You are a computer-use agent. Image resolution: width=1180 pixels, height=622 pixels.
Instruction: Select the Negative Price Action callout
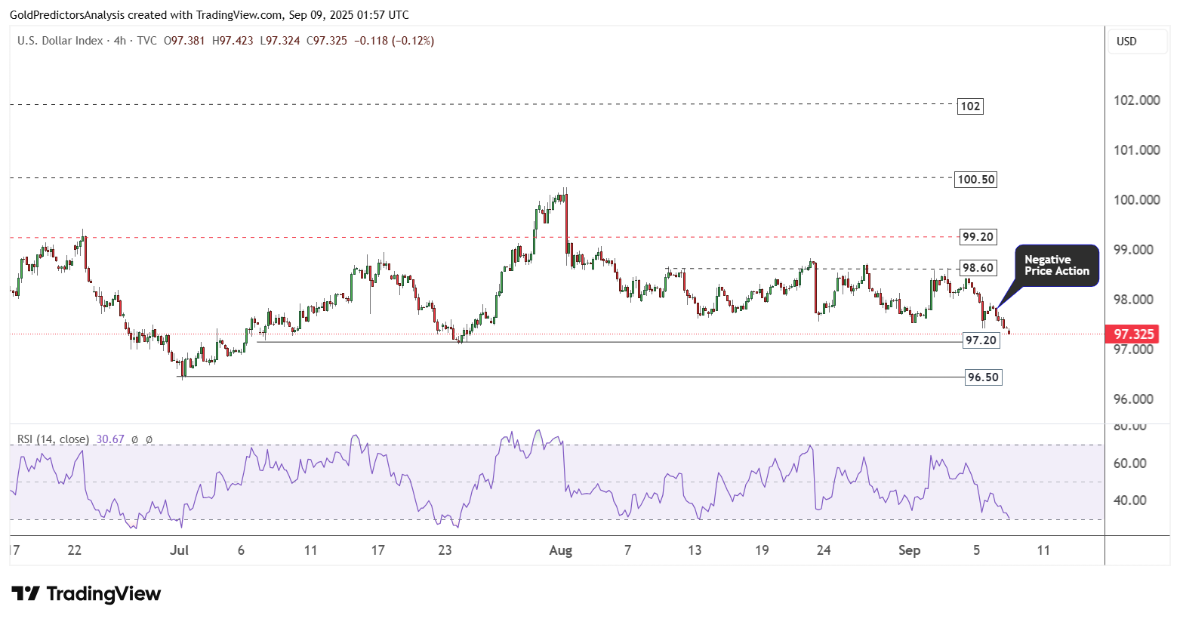1056,265
